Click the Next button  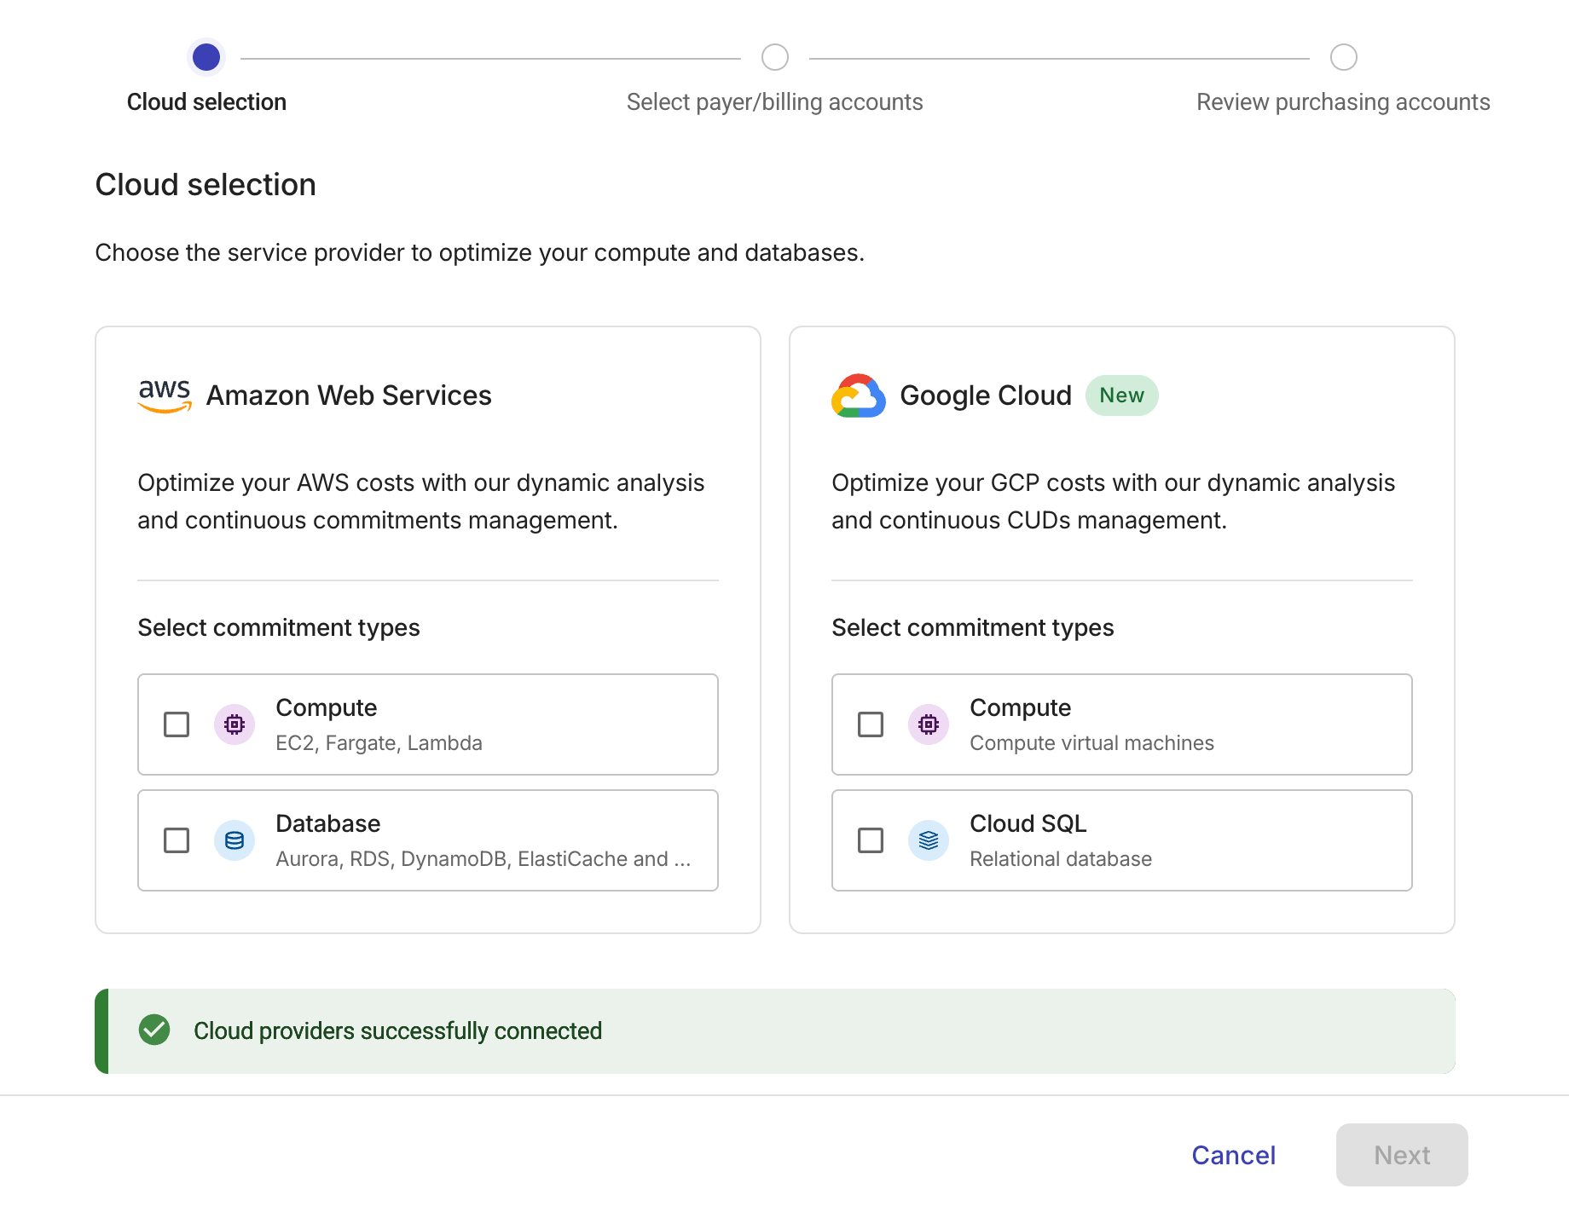1402,1155
